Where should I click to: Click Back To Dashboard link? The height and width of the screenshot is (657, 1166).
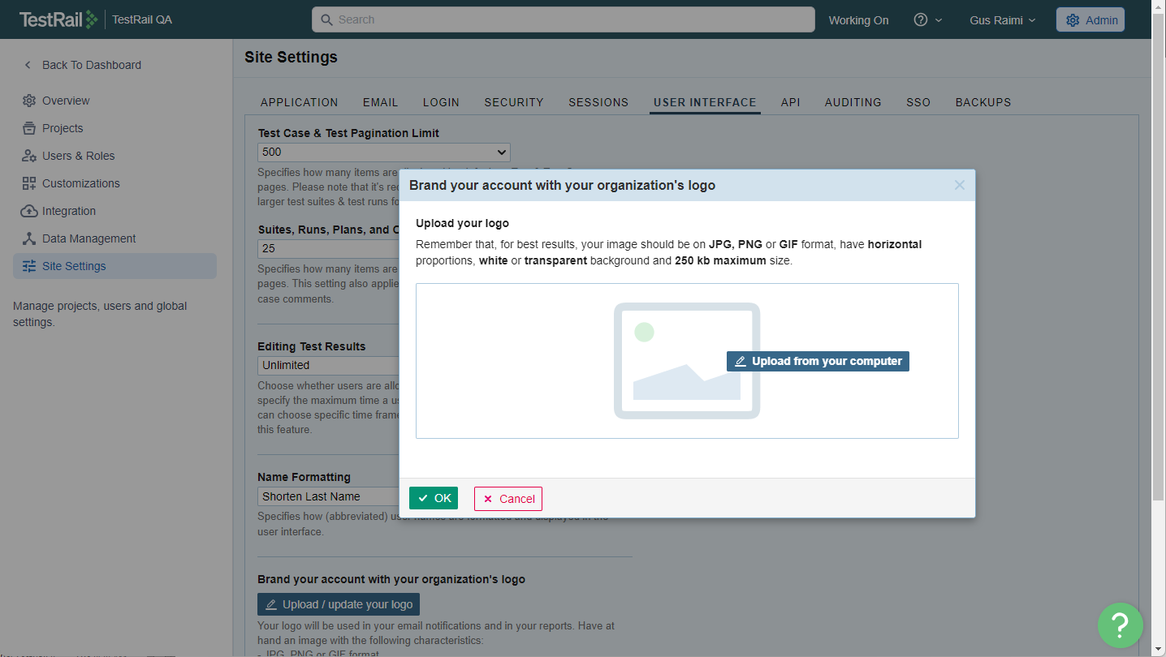[x=91, y=65]
